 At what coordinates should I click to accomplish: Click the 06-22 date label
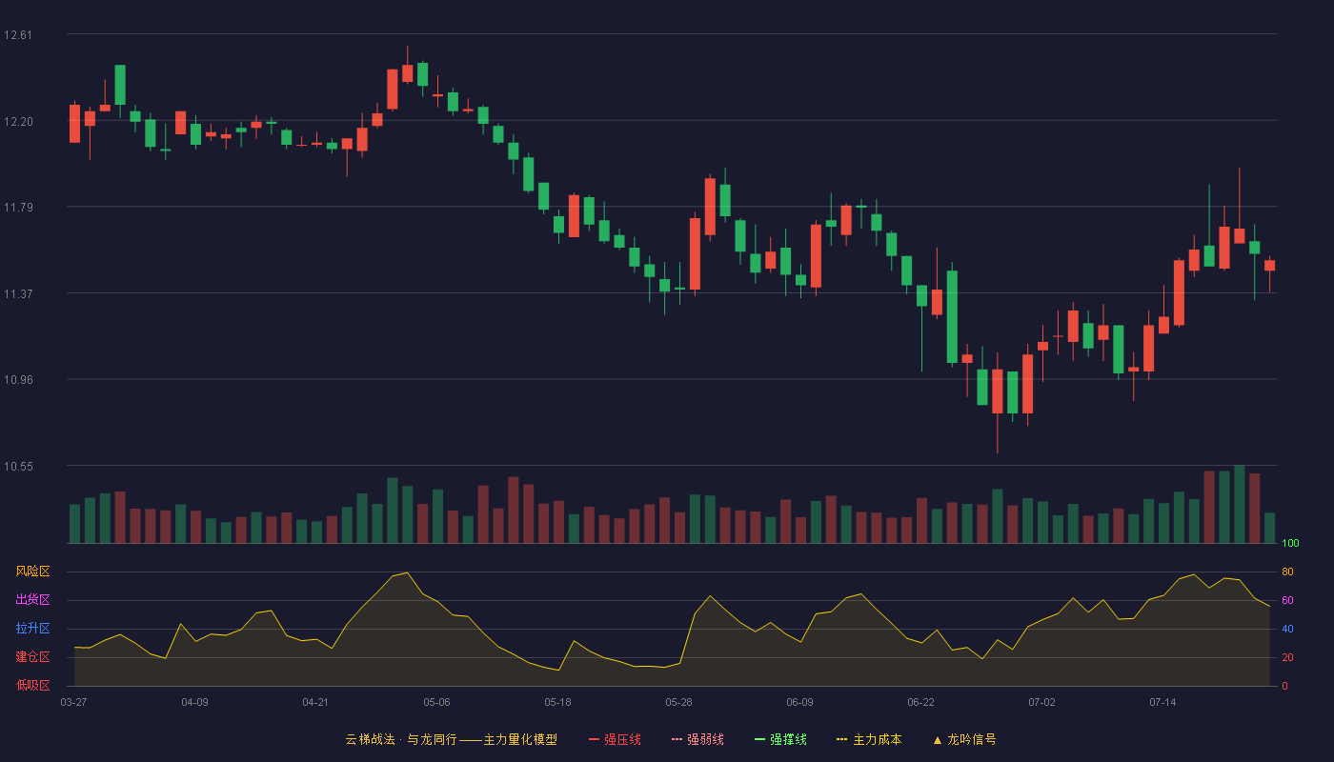click(x=920, y=702)
